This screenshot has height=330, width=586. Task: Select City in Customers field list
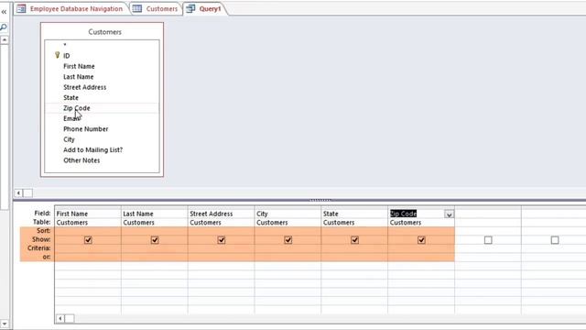pos(70,139)
